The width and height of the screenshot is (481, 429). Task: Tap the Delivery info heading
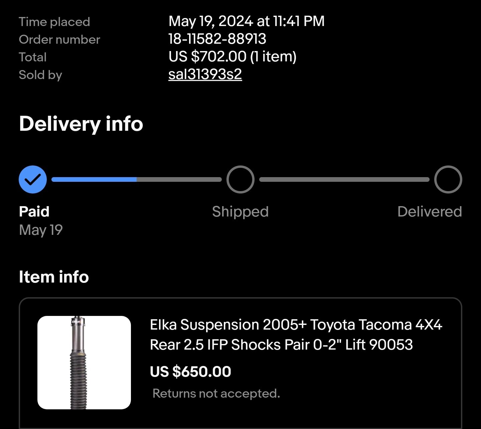point(81,124)
